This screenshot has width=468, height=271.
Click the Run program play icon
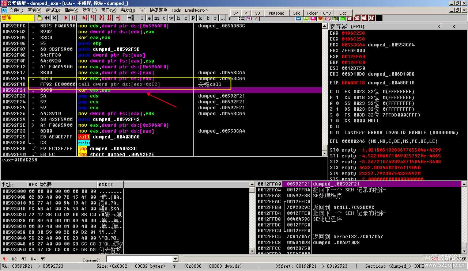coord(66,18)
